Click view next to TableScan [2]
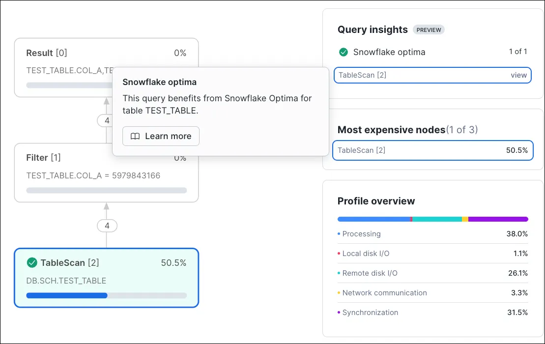This screenshot has height=344, width=545. (518, 75)
